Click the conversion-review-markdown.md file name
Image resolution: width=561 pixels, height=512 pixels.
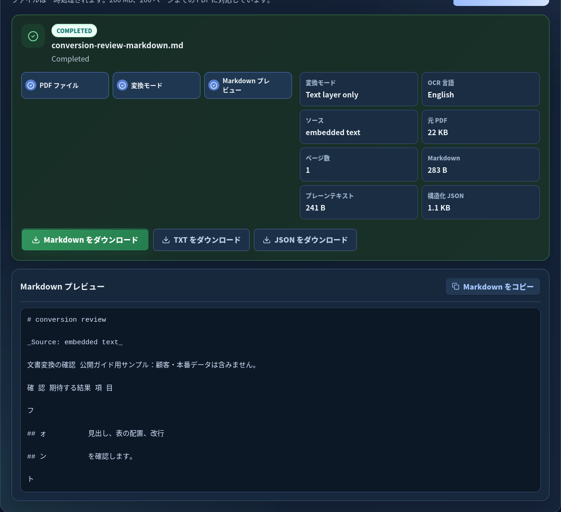coord(117,45)
